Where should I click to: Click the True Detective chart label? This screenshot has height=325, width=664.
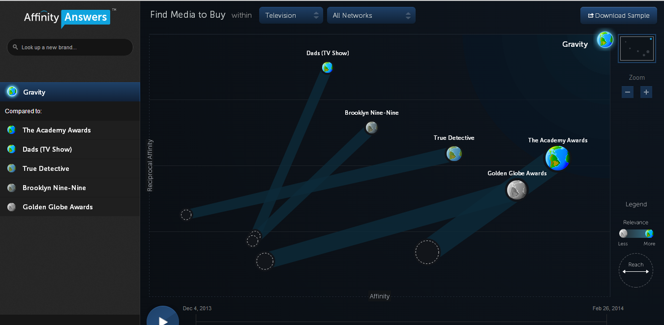pyautogui.click(x=454, y=138)
